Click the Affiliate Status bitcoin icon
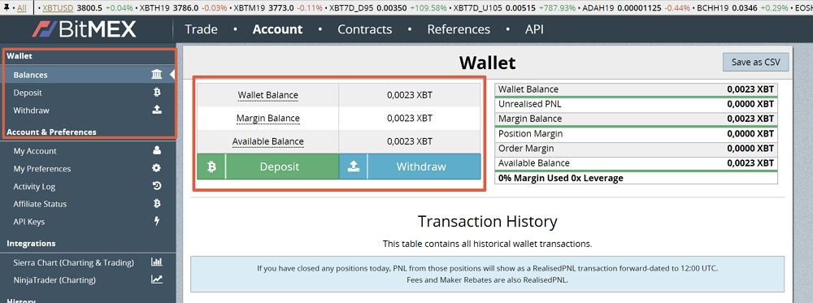 (157, 204)
